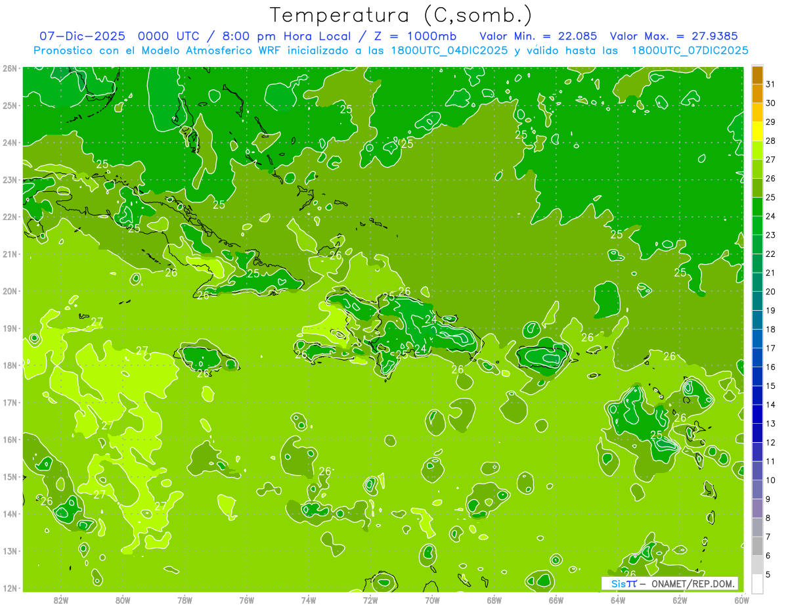This screenshot has width=788, height=609.
Task: Click latitude axis label "18N"
Action: tap(10, 365)
